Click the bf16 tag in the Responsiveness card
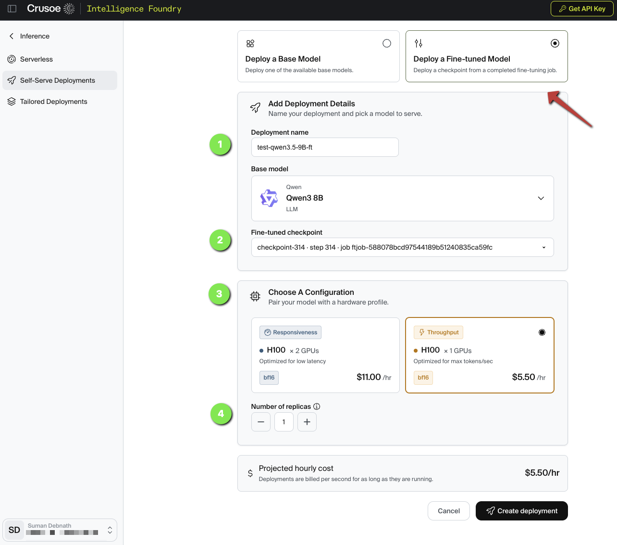This screenshot has width=617, height=545. pos(269,378)
